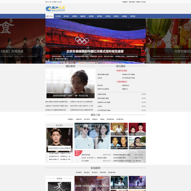
Task: Open featured woman in white photo
Action: 70,83
